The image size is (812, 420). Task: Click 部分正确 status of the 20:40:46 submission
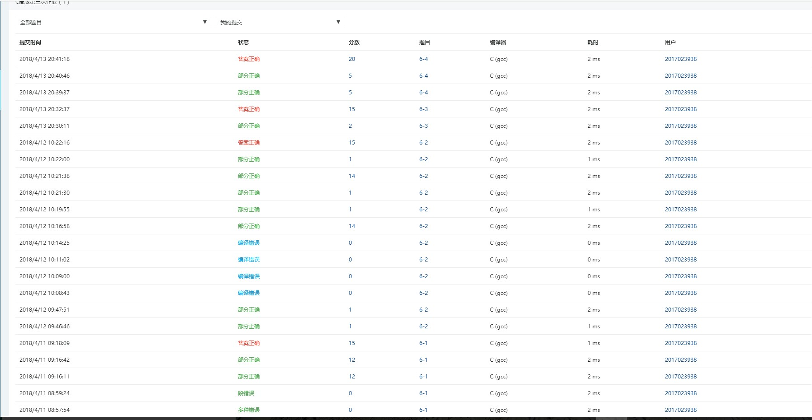click(249, 76)
